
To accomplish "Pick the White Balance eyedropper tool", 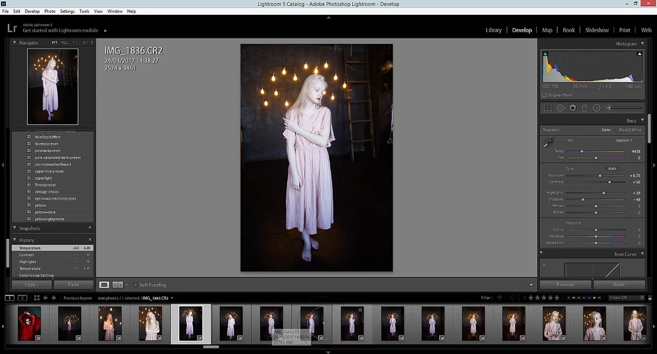I will tap(548, 143).
